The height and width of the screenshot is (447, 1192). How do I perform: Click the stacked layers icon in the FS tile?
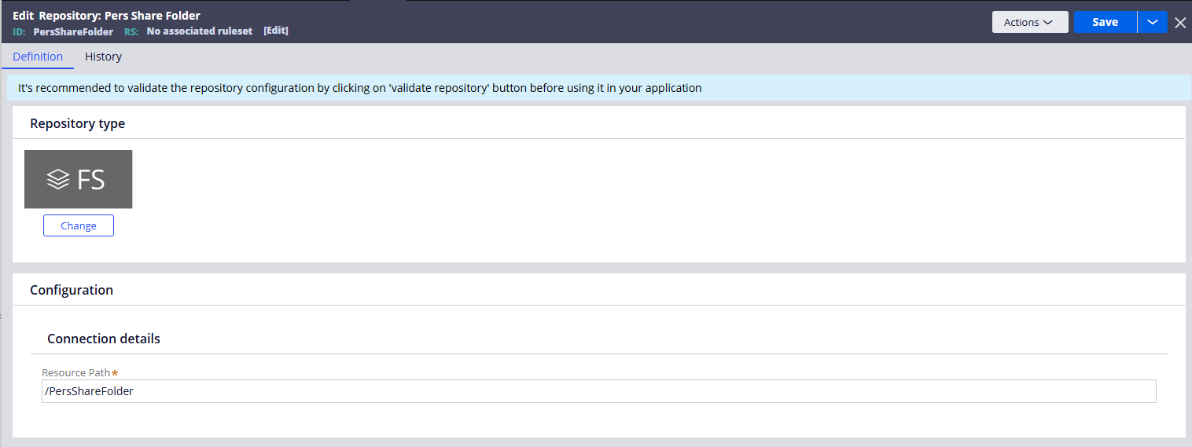pyautogui.click(x=58, y=180)
